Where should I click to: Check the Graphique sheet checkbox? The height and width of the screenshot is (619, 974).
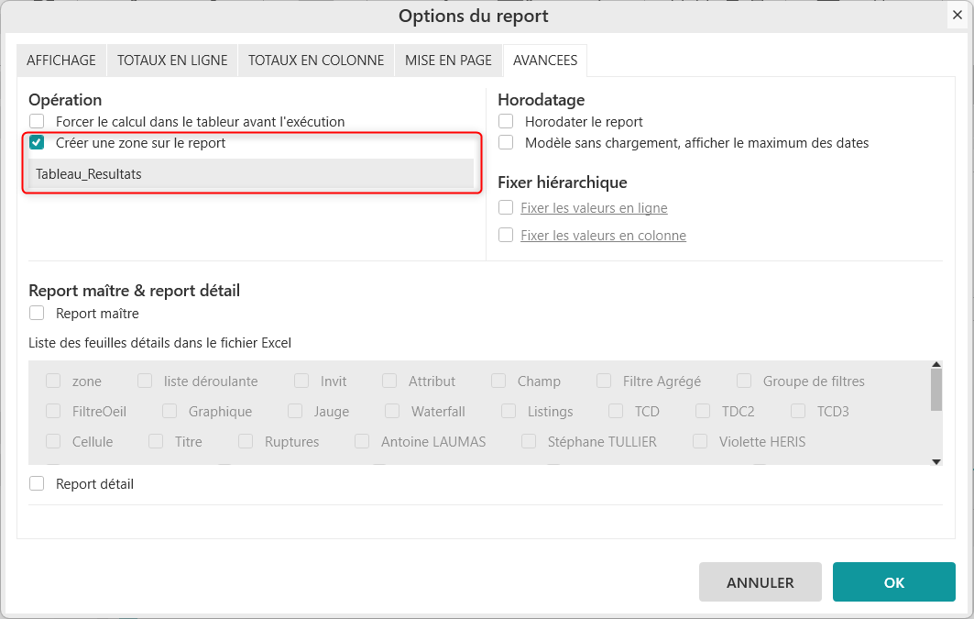tap(170, 412)
